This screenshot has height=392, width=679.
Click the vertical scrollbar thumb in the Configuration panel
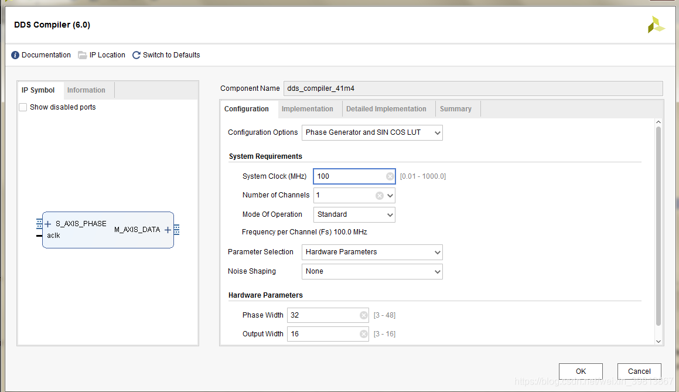[658, 225]
